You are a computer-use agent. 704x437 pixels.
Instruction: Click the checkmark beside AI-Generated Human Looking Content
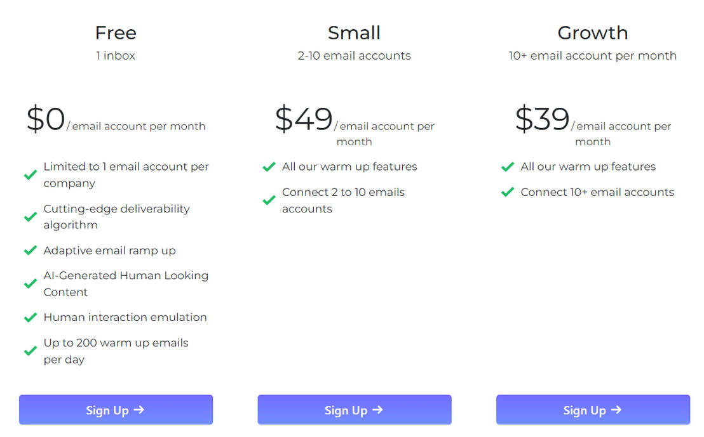[30, 284]
